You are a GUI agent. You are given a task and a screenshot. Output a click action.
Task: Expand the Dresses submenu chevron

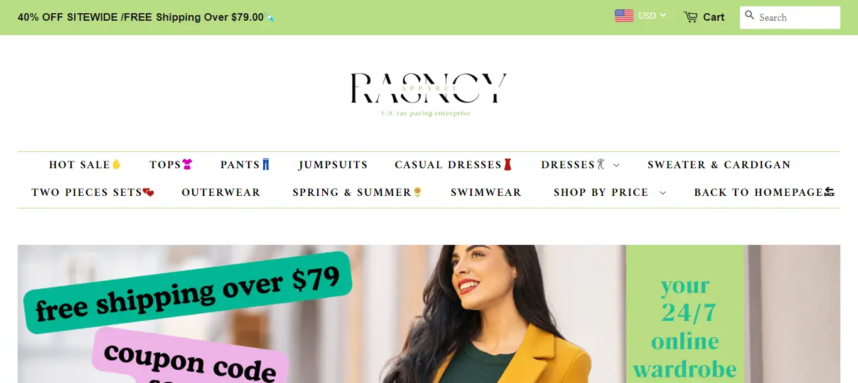pyautogui.click(x=616, y=165)
